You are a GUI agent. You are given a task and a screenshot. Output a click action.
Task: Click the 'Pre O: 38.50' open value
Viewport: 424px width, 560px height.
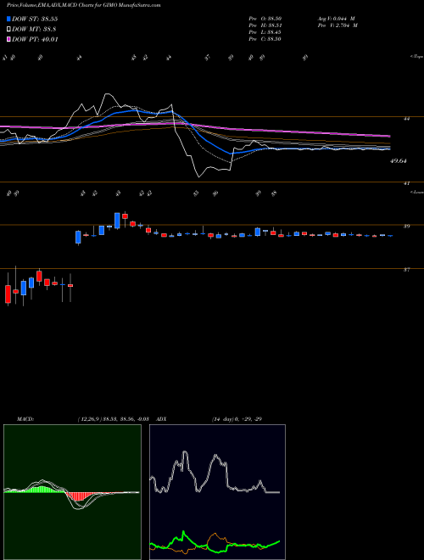265,19
